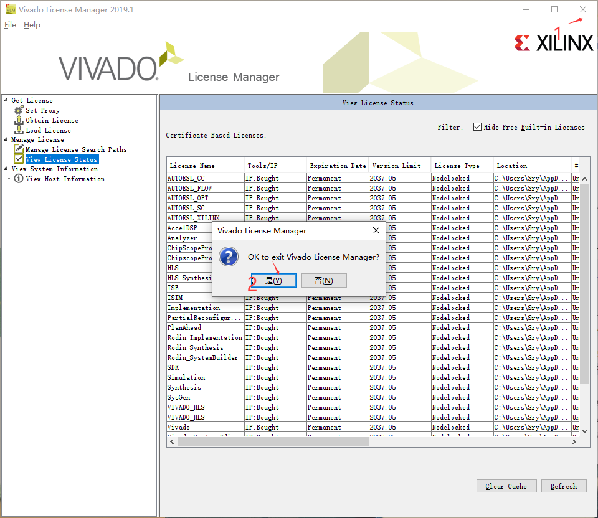Select Set Proxy in the tree
This screenshot has height=518, width=598.
(43, 111)
